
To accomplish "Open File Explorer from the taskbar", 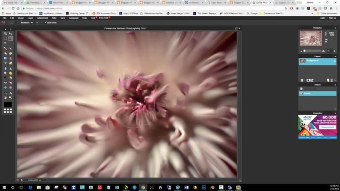I will pyautogui.click(x=39, y=187).
